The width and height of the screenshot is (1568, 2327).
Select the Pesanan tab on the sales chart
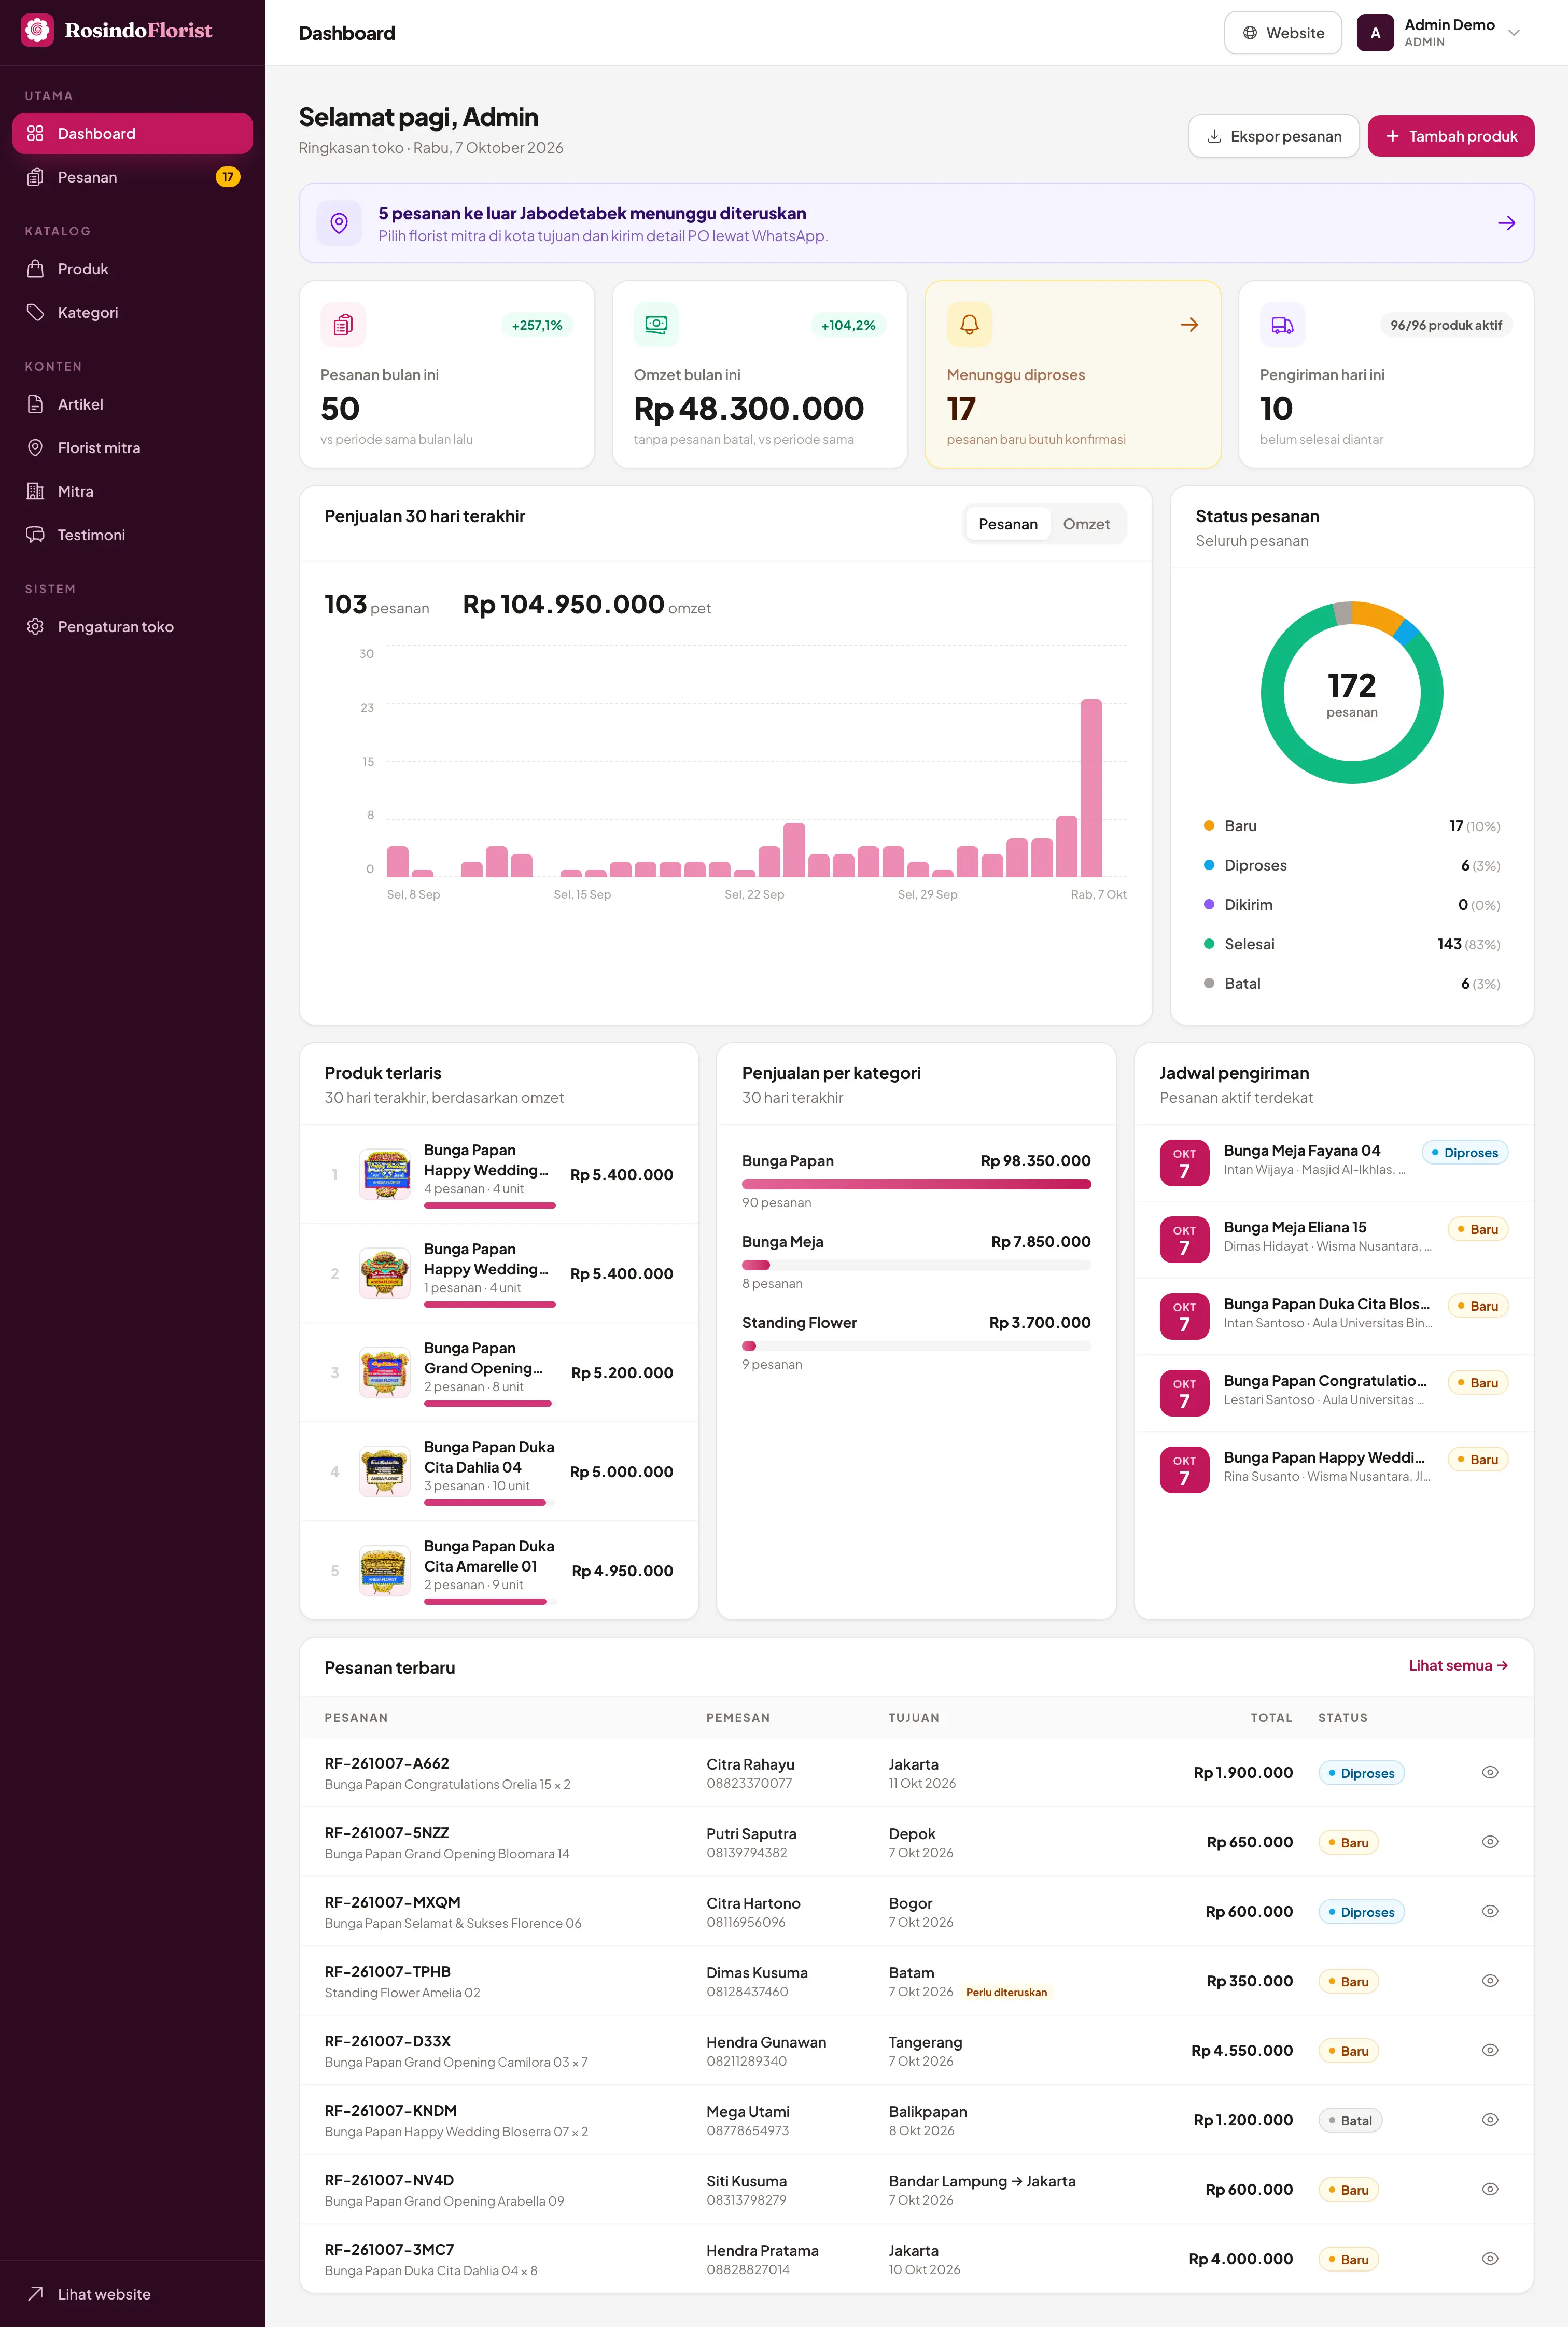pos(1007,524)
